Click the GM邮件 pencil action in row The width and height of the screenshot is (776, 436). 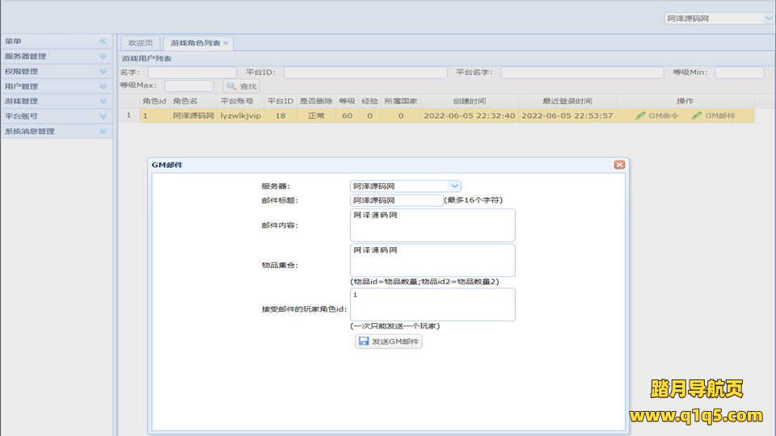(x=714, y=115)
